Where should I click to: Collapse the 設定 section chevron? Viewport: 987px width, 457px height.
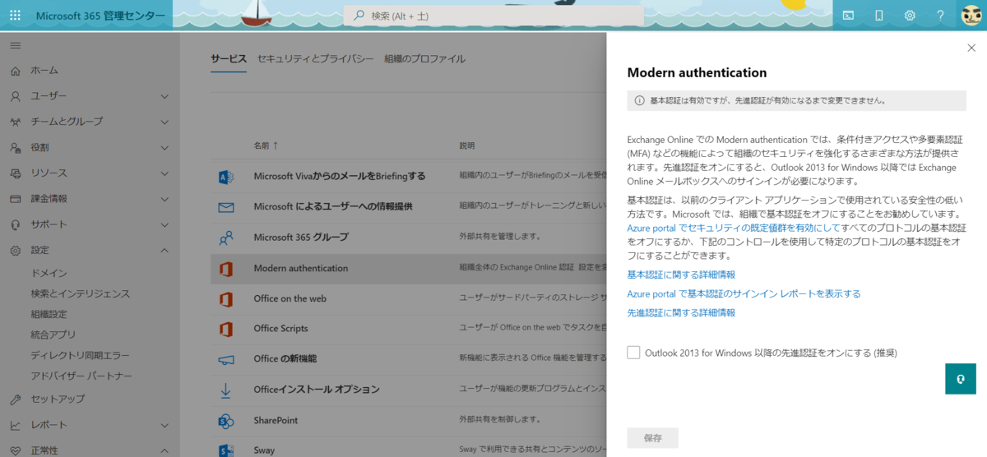[164, 250]
